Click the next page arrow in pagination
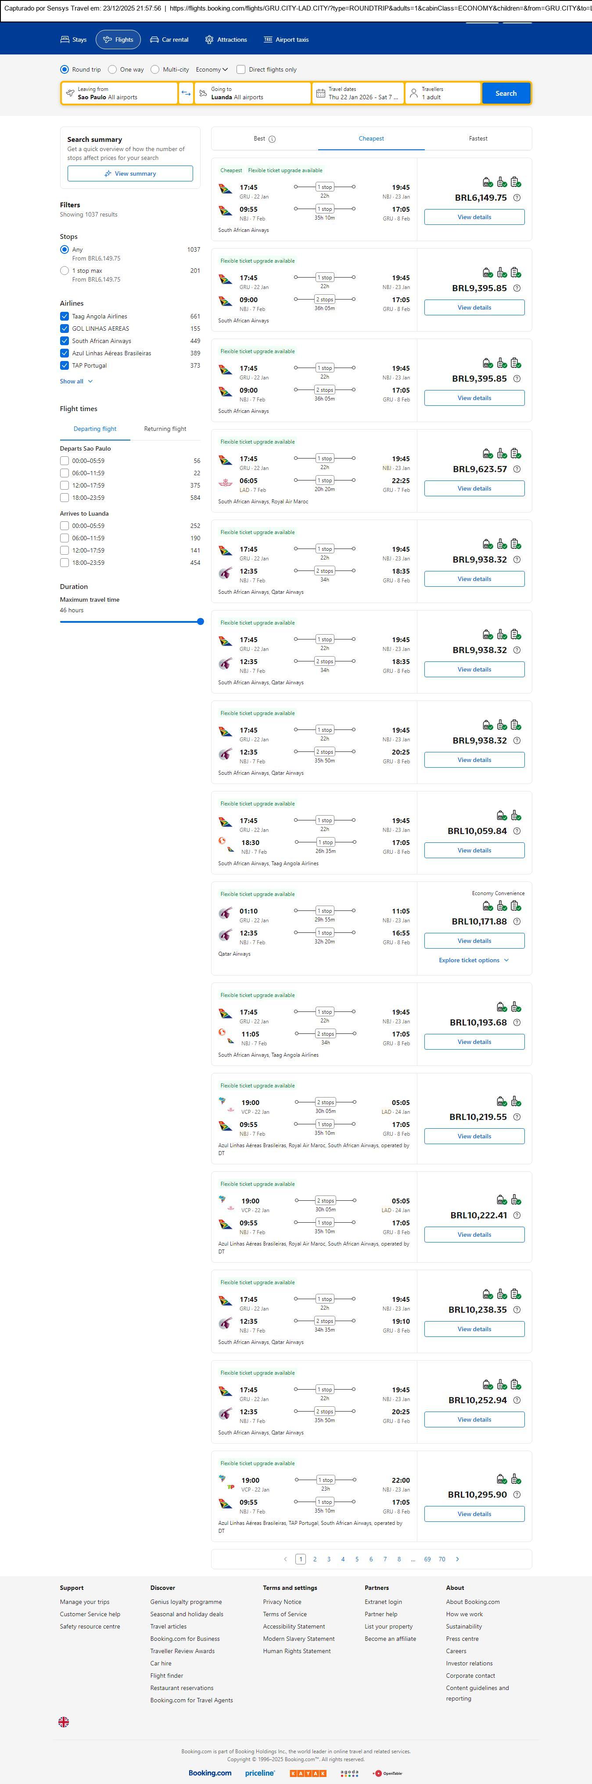The image size is (592, 1784). [457, 1559]
